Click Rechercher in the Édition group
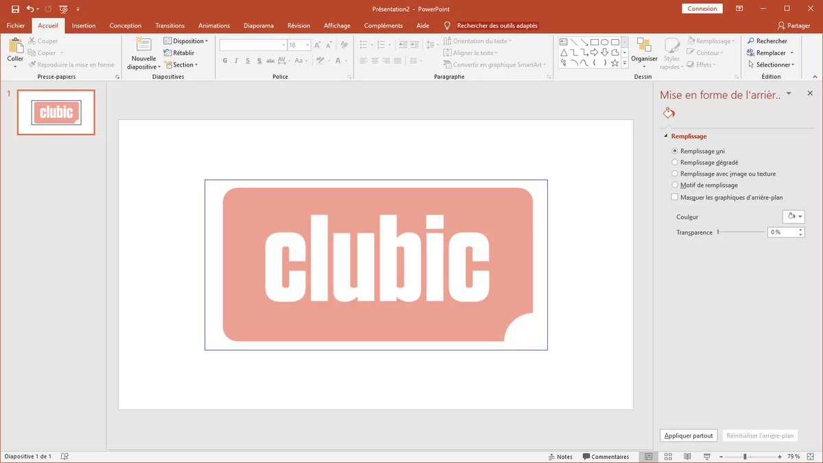823x463 pixels. 767,41
